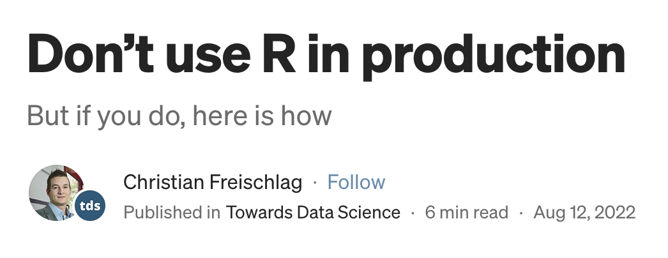Click the letter "R" in the article title
668x258 pixels.
tap(279, 56)
